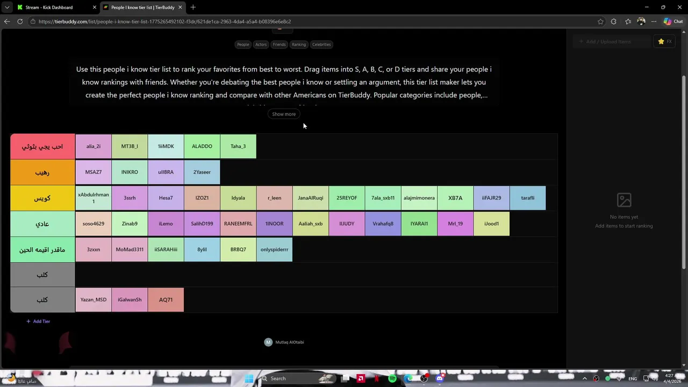Launch Spotify from the taskbar
The height and width of the screenshot is (387, 688).
(392, 378)
